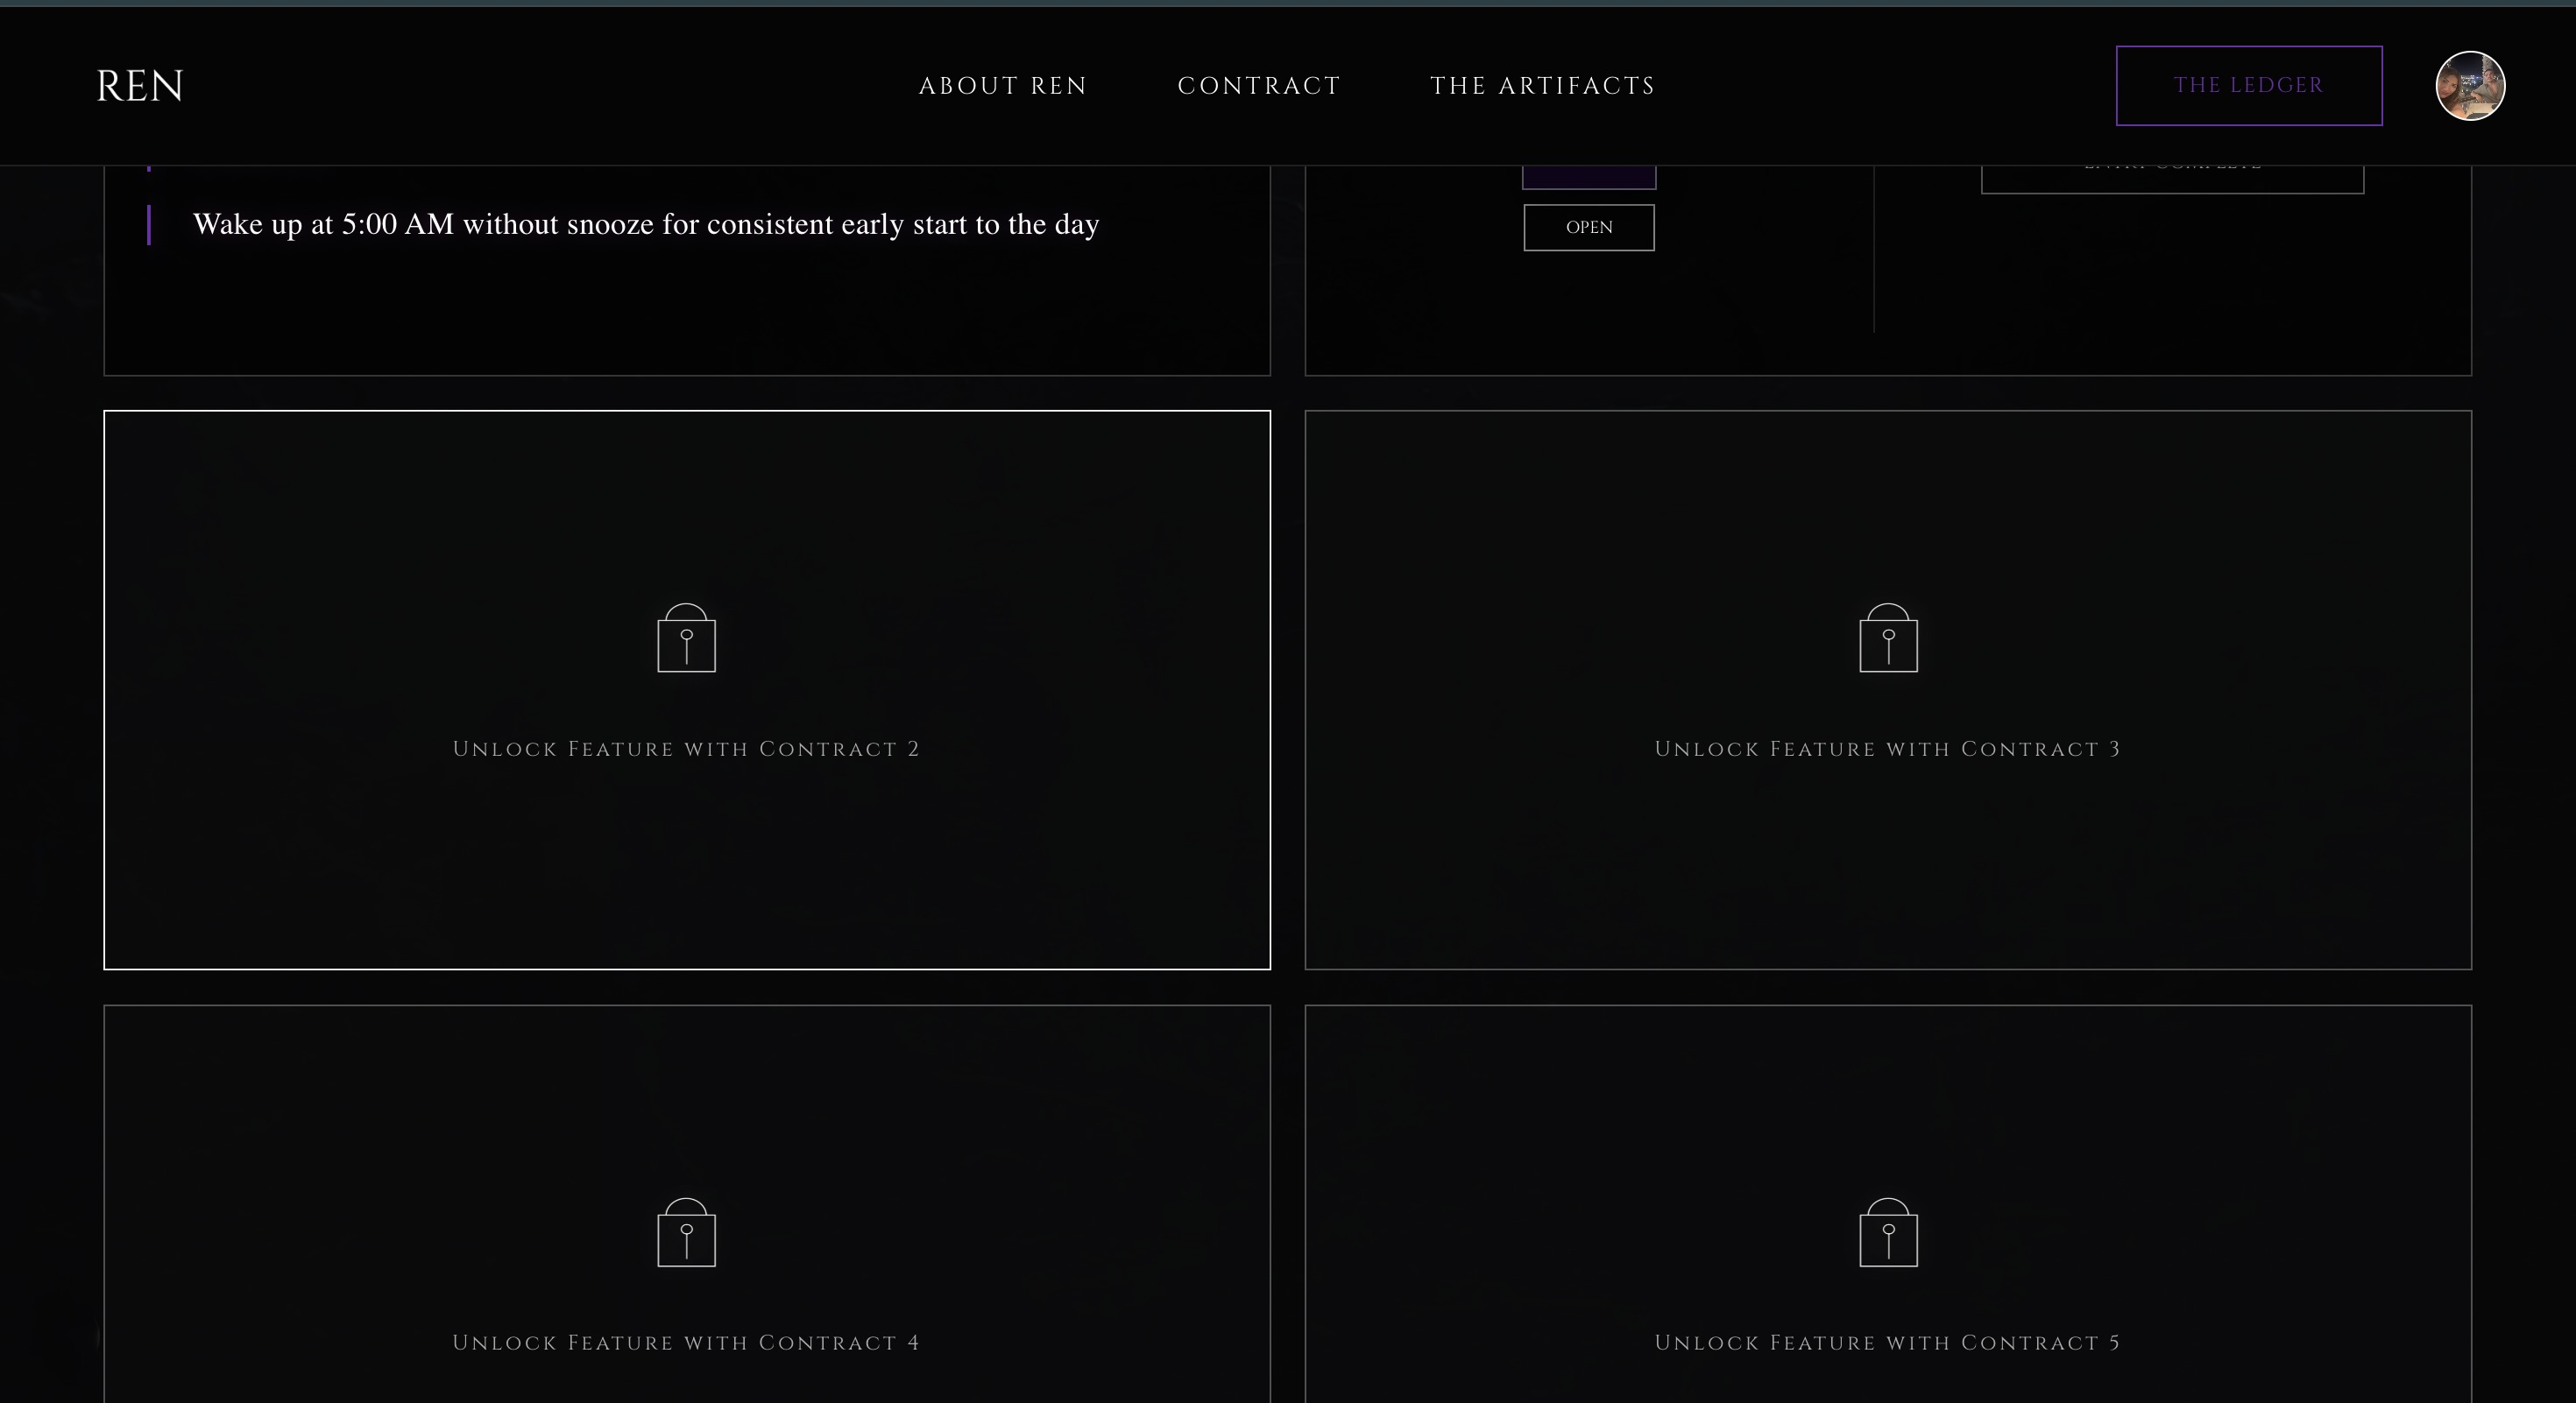Click the purple accent bar beside wake-up goal
Viewport: 2576px width, 1403px height.
[x=149, y=225]
